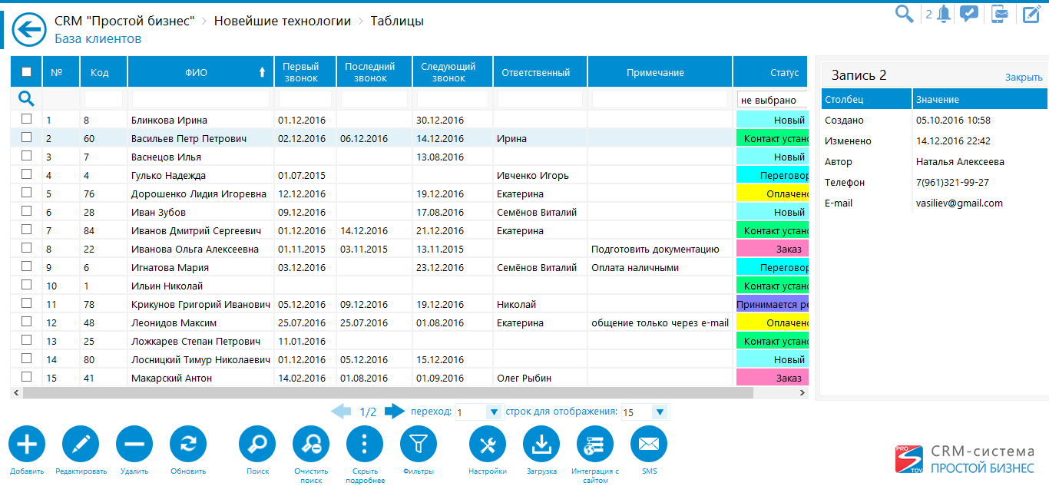The image size is (1049, 486).
Task: Open Фильтры using its funnel icon
Action: (x=418, y=444)
